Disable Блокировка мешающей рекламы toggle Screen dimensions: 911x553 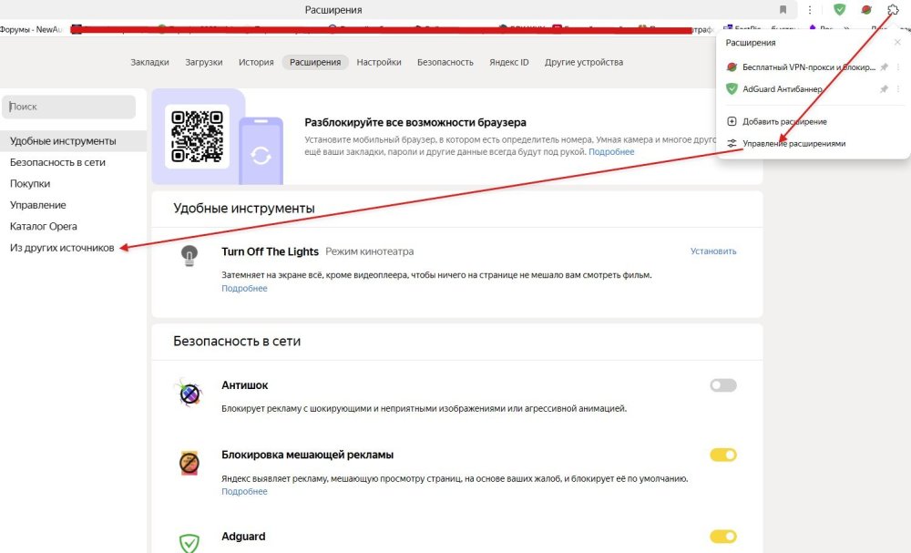tap(723, 455)
